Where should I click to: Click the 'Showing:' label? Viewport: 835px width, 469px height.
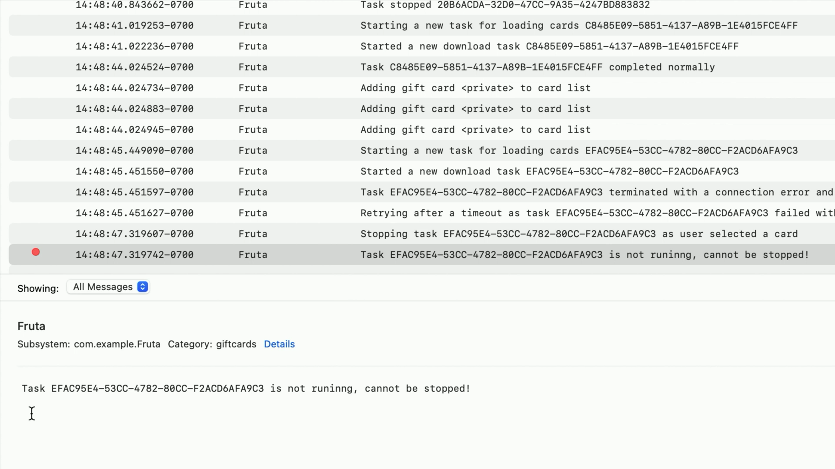tap(38, 289)
